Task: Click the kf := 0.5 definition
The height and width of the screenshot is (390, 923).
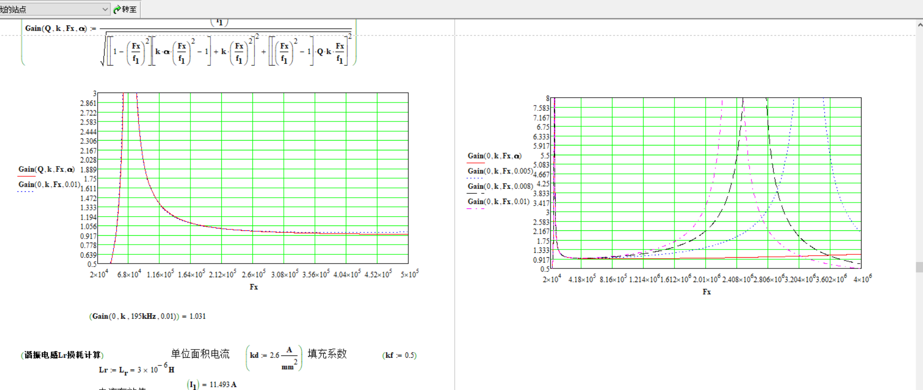Action: click(399, 355)
